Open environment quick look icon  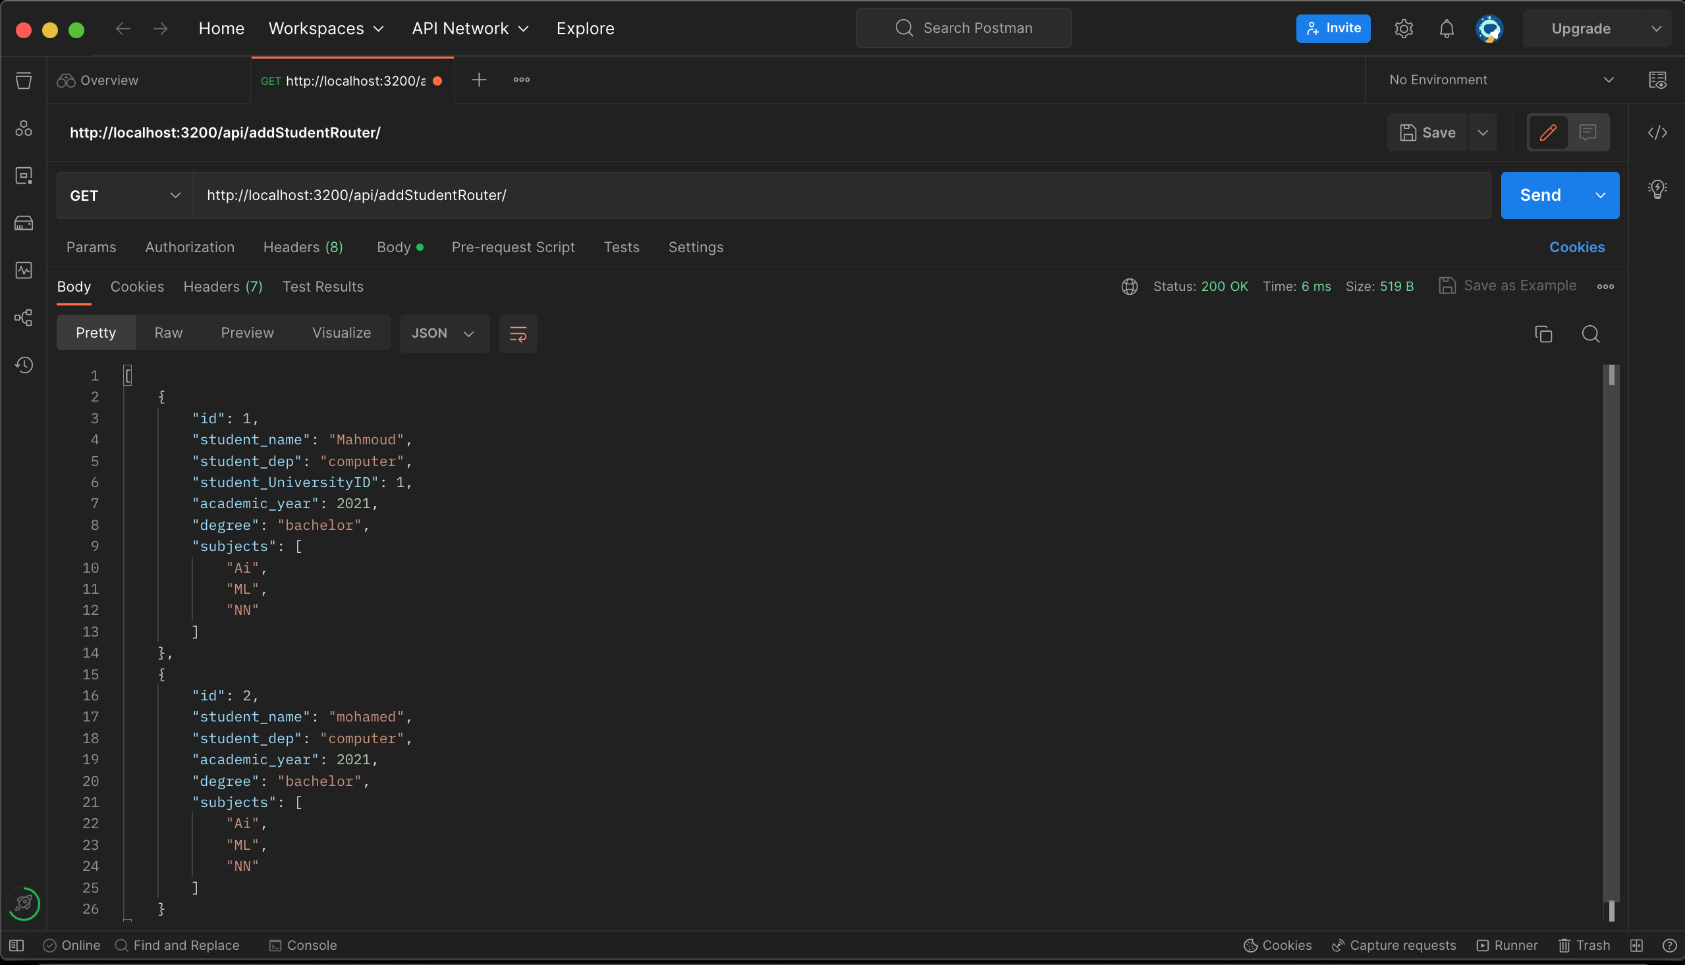coord(1657,80)
